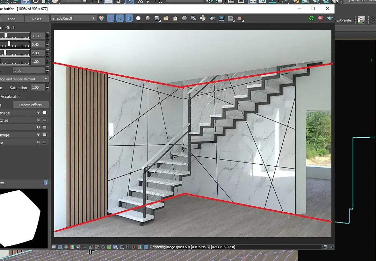Open an image file using the folder icon
Screen dimensions: 376x261
pos(166,18)
